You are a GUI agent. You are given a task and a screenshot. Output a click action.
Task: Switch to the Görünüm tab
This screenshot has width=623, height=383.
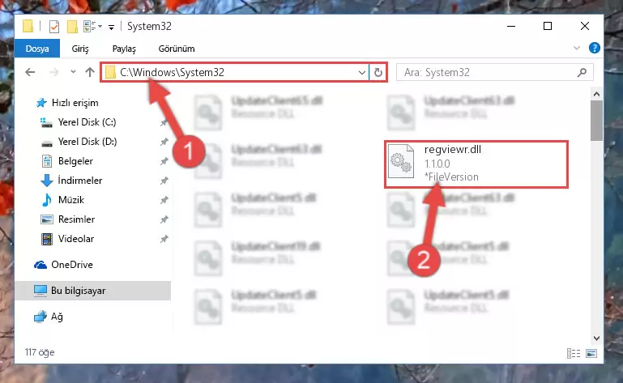pos(177,49)
